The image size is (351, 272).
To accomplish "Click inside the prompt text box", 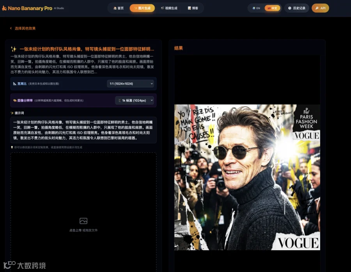I will pos(83,130).
